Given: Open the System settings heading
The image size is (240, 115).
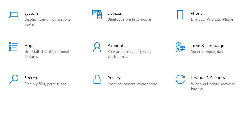Looking at the screenshot, I should [x=31, y=14].
